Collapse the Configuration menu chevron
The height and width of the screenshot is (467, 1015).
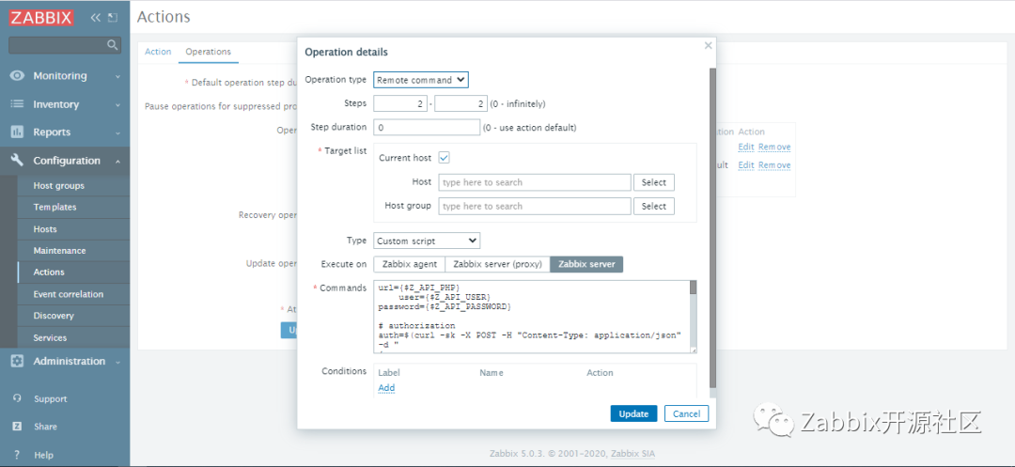point(117,161)
